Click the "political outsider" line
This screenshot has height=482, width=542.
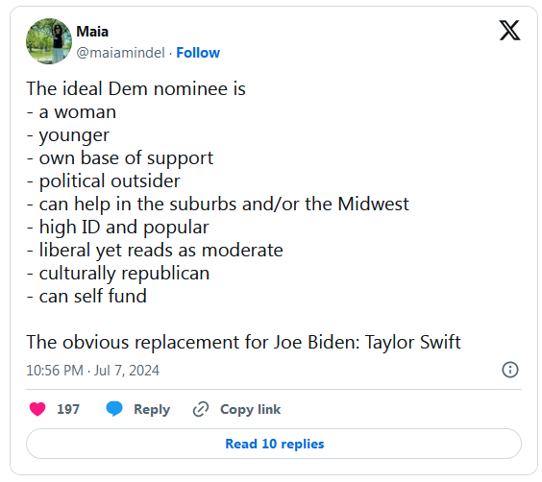104,181
